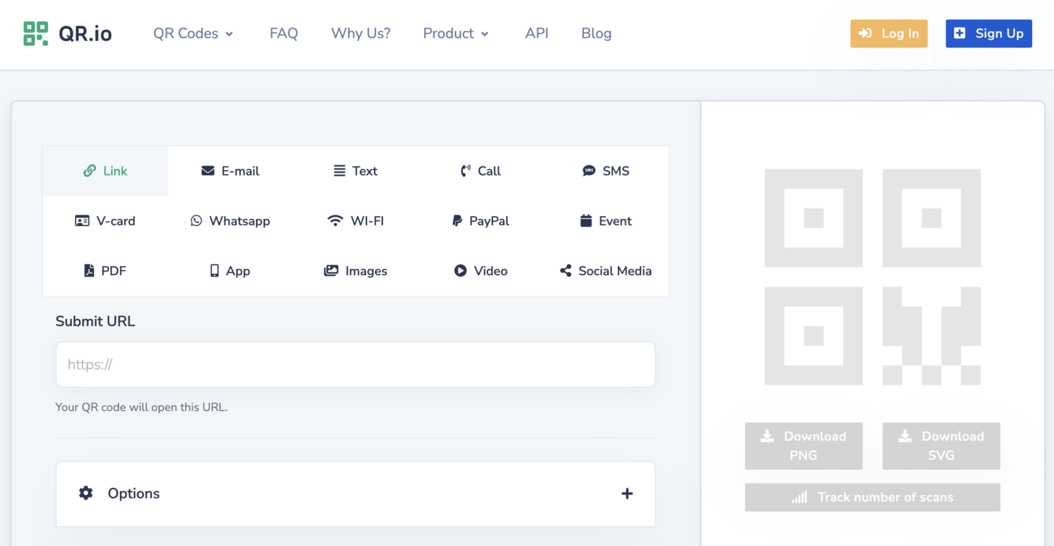Open the FAQ page

coord(283,33)
